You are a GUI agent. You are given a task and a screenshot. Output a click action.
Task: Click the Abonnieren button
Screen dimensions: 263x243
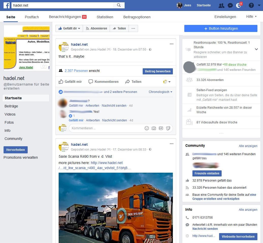pos(96,28)
